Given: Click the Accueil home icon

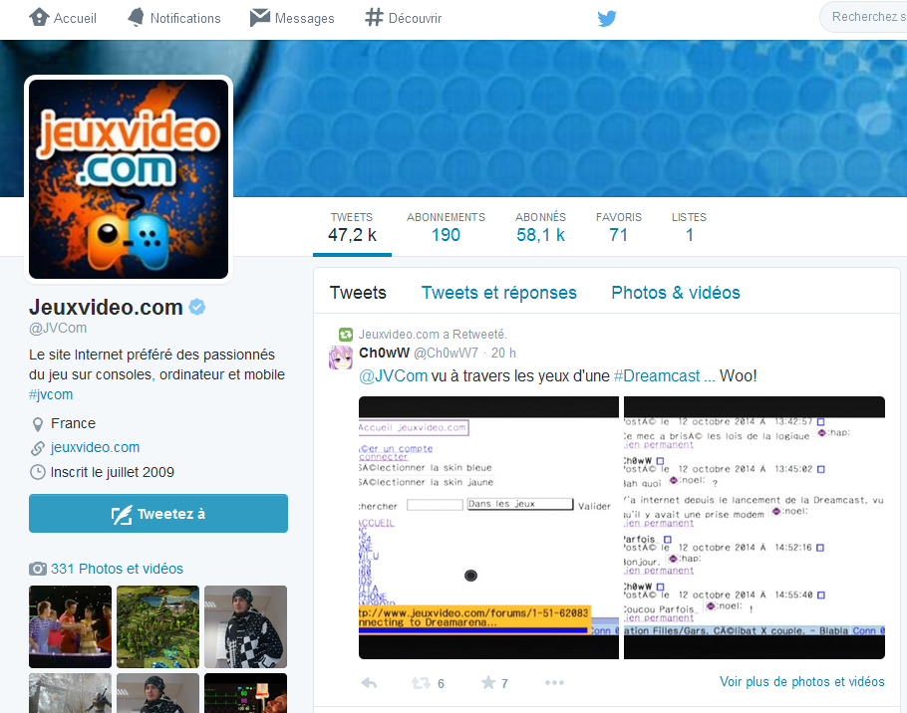Looking at the screenshot, I should 39,17.
